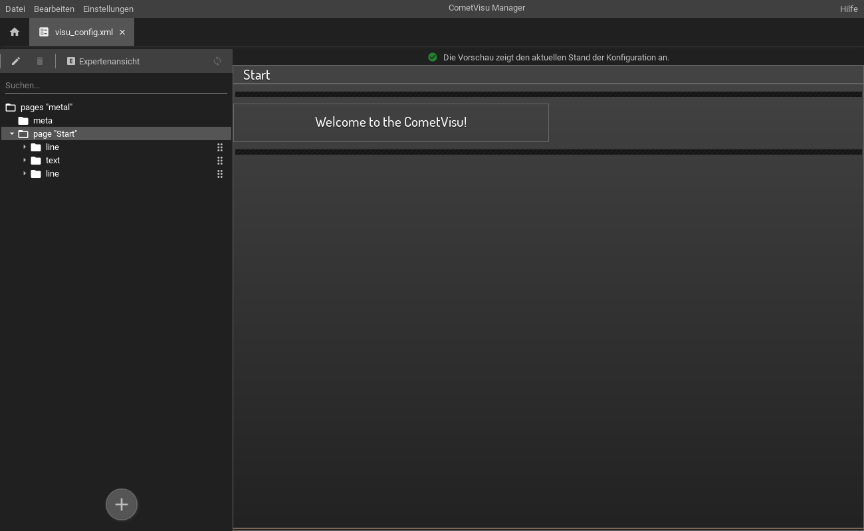This screenshot has height=531, width=864.
Task: Click the Welcome to the CometVisu! widget
Action: [391, 122]
